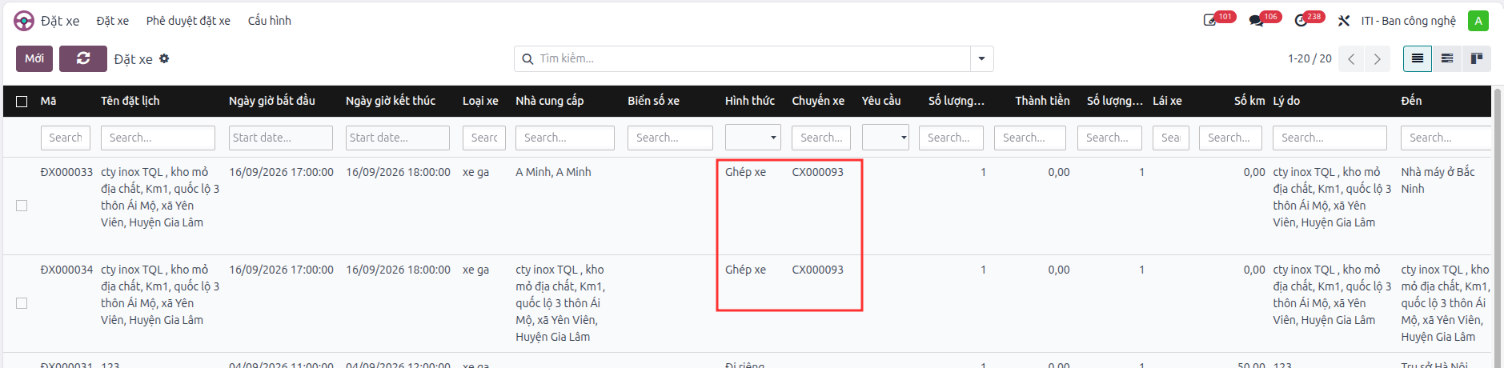Toggle the select-all checkbox in header
The image size is (1504, 368).
(x=22, y=102)
